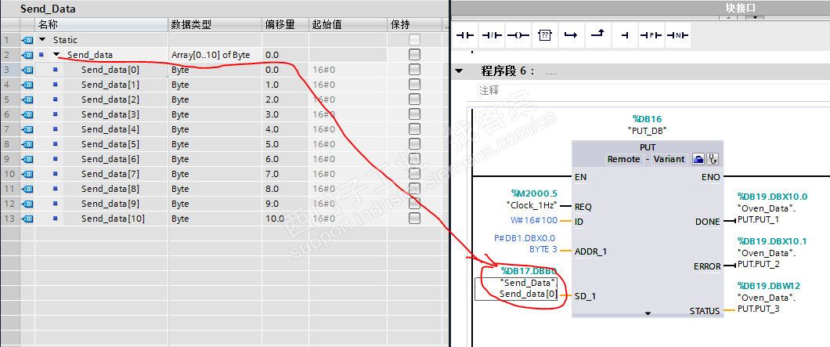Click the 保持 column header
This screenshot has height=347, width=830.
pyautogui.click(x=414, y=24)
